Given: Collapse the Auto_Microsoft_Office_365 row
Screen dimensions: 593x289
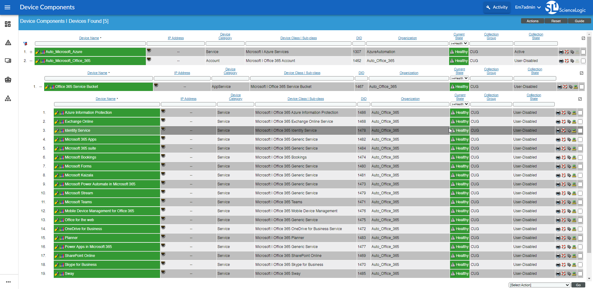Looking at the screenshot, I should point(31,61).
